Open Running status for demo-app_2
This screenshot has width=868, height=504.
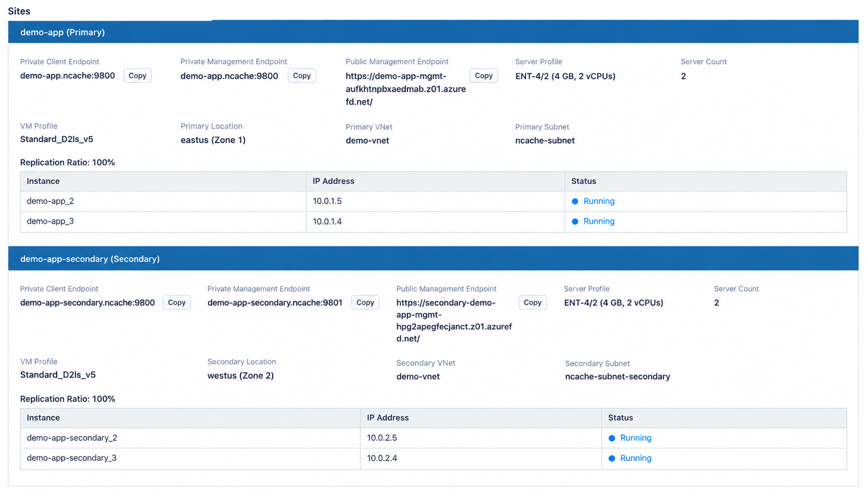tap(599, 201)
